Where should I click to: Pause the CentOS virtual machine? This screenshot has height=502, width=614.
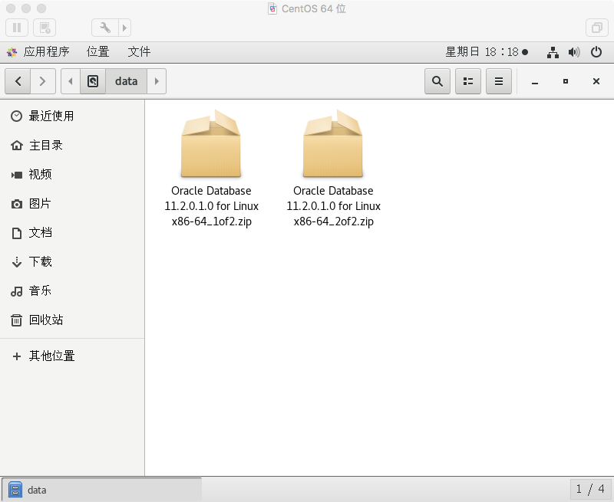(17, 28)
